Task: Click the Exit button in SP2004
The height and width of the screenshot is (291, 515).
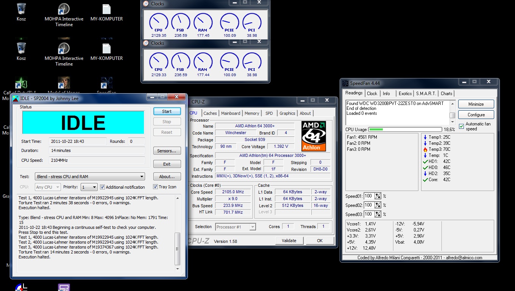Action: [x=167, y=164]
